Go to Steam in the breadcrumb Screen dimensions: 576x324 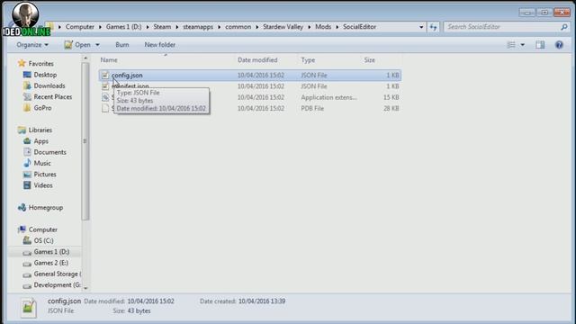(x=162, y=27)
